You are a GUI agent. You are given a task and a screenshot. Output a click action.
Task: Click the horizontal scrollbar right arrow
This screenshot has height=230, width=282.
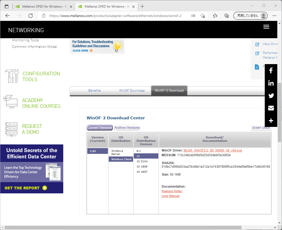[275, 227]
